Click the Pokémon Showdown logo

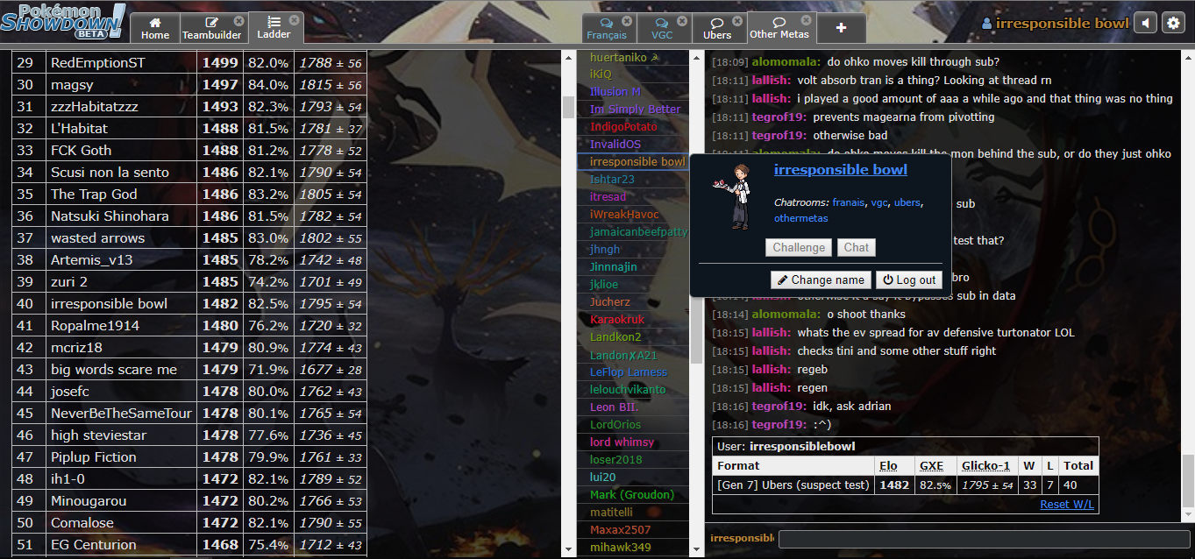[x=64, y=21]
